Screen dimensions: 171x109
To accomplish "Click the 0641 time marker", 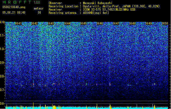I will (x=18, y=23).
